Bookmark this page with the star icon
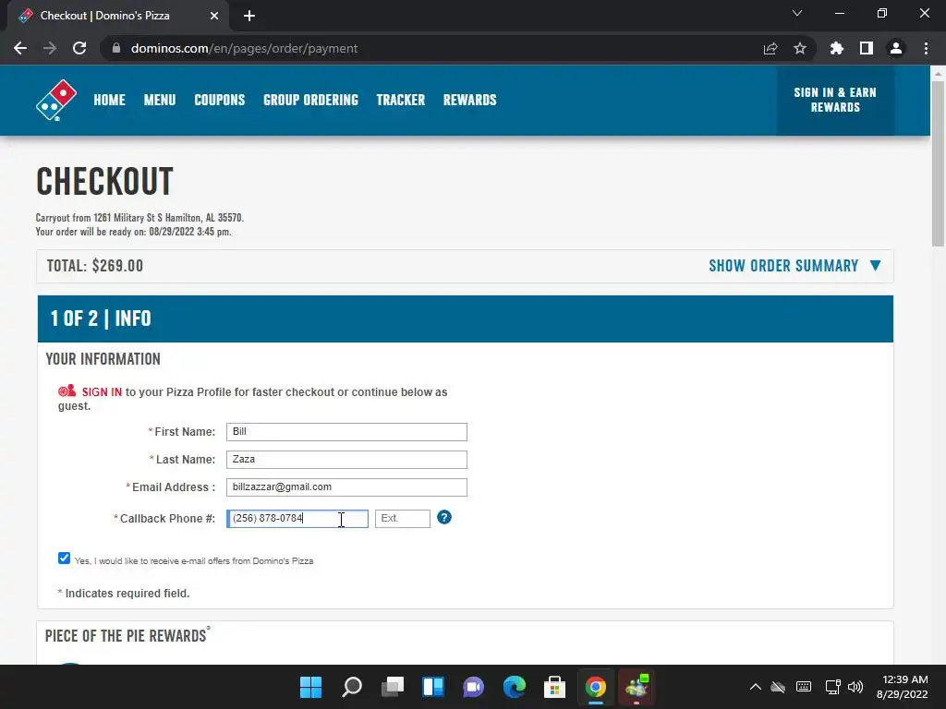Screen dimensions: 946x709 (x=800, y=48)
